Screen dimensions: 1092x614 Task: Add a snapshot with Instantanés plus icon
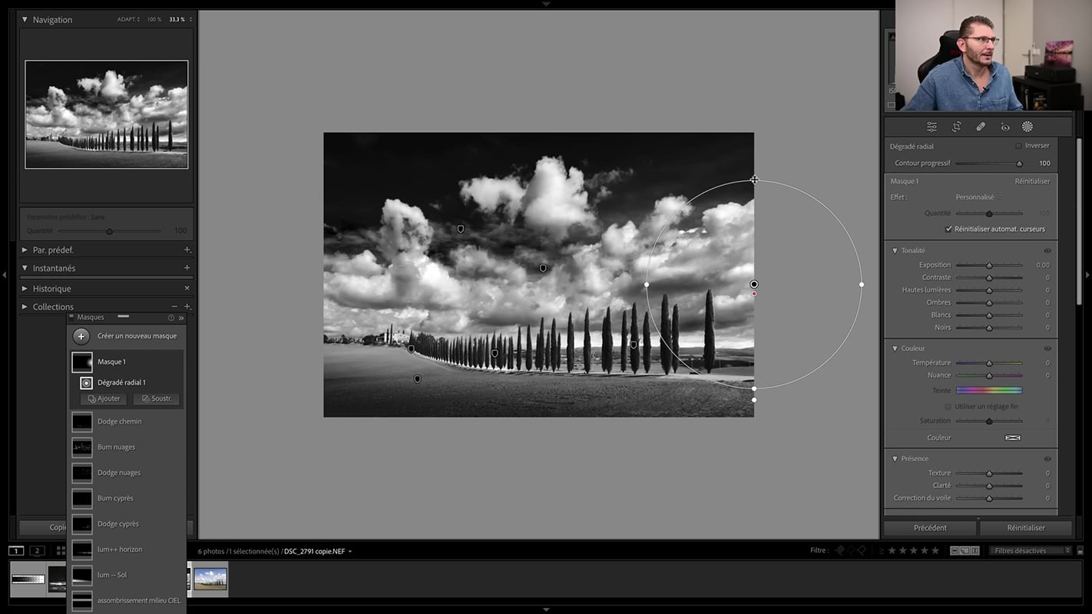(x=187, y=268)
